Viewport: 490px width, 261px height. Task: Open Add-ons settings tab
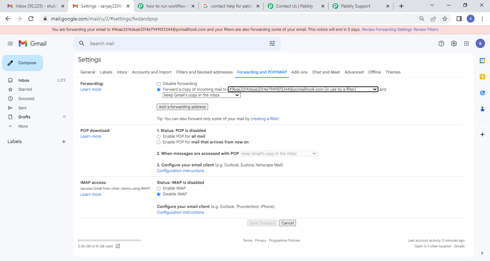click(x=300, y=72)
